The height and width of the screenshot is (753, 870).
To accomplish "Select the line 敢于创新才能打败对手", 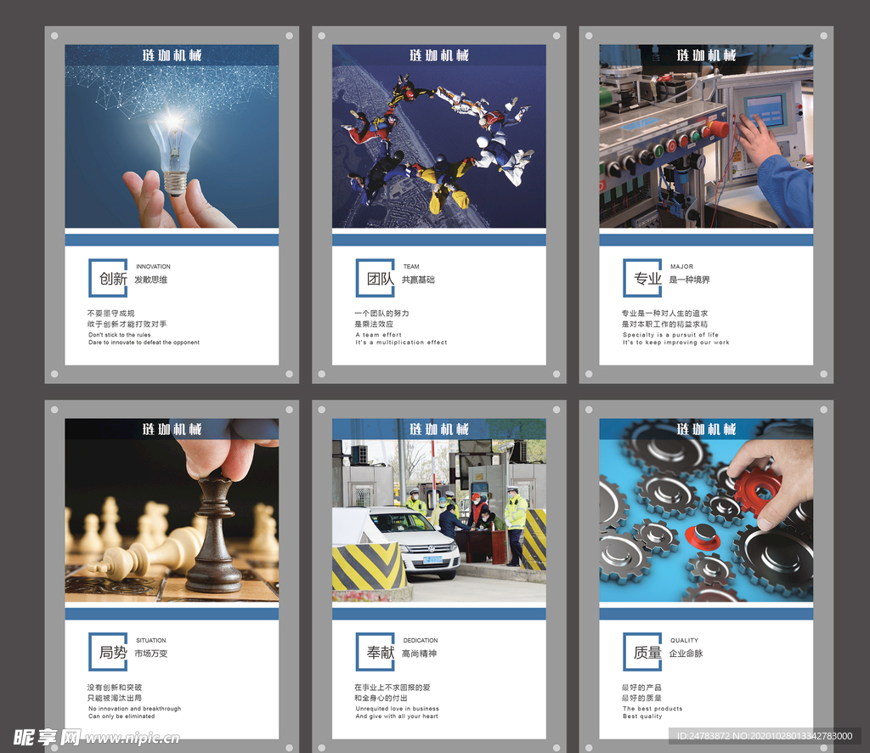I will tap(127, 324).
